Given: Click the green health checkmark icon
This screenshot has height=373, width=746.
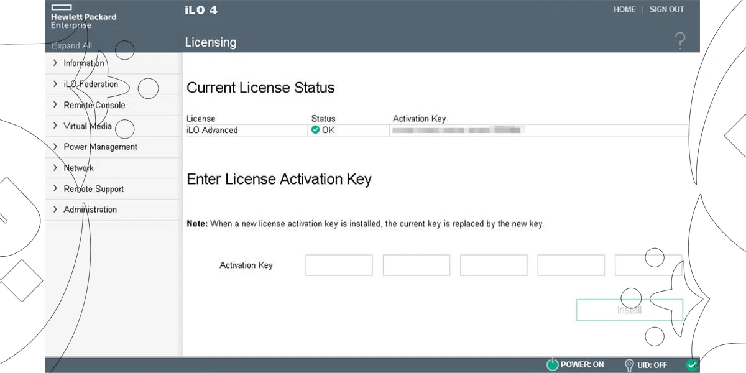Looking at the screenshot, I should (691, 365).
